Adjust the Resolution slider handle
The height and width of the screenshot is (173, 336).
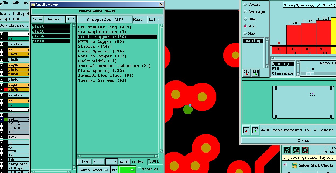[x=310, y=74]
